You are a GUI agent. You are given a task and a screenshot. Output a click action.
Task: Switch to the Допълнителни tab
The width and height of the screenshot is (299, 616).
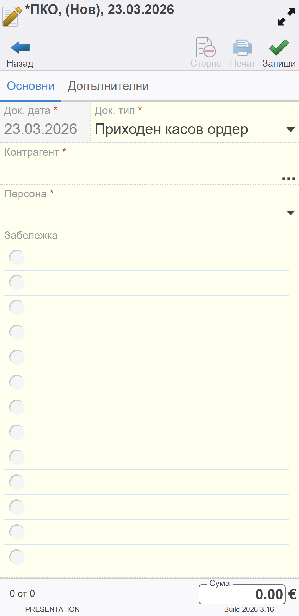tap(109, 86)
